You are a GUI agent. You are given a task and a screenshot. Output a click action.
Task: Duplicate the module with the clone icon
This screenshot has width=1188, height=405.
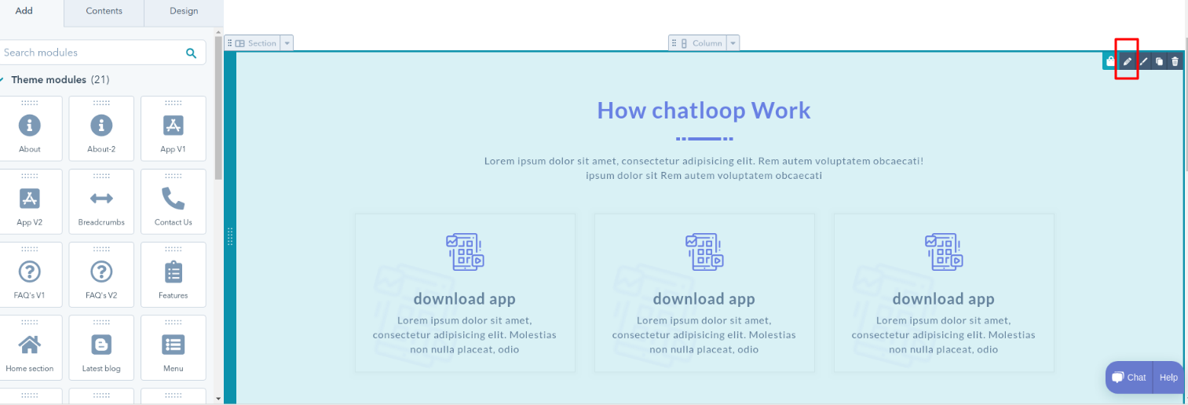pyautogui.click(x=1160, y=61)
